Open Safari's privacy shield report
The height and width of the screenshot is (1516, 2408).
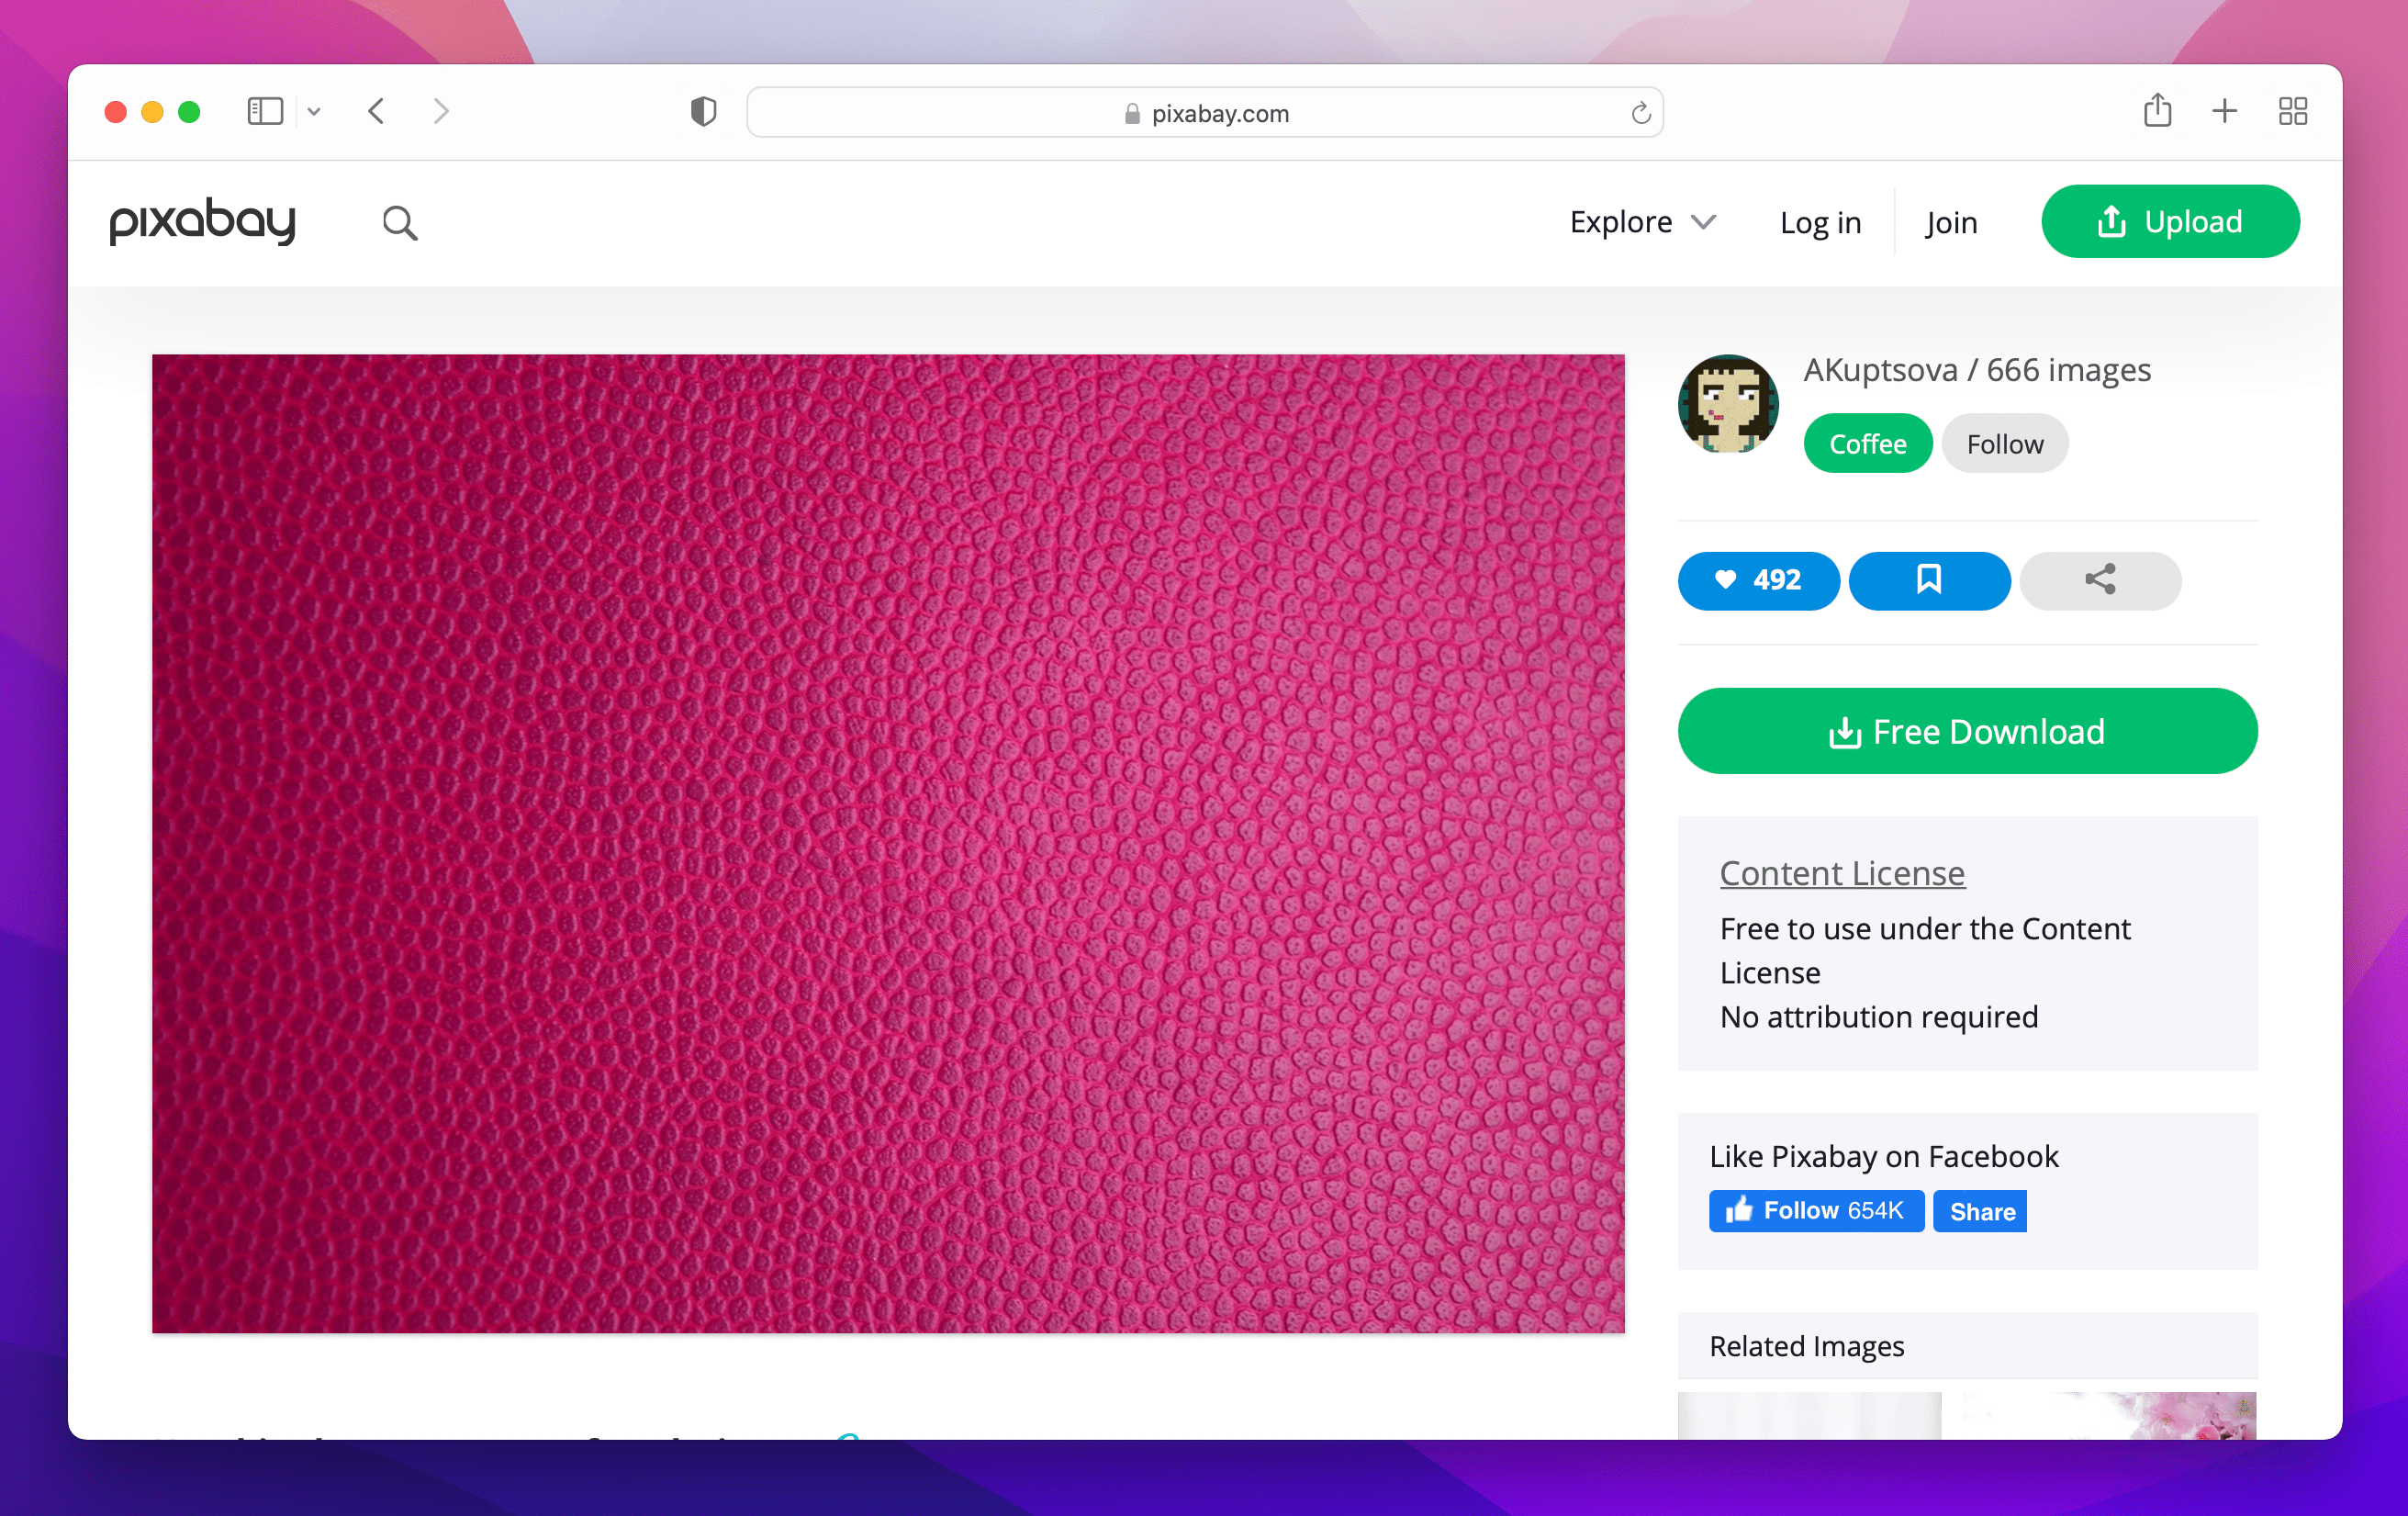(704, 112)
